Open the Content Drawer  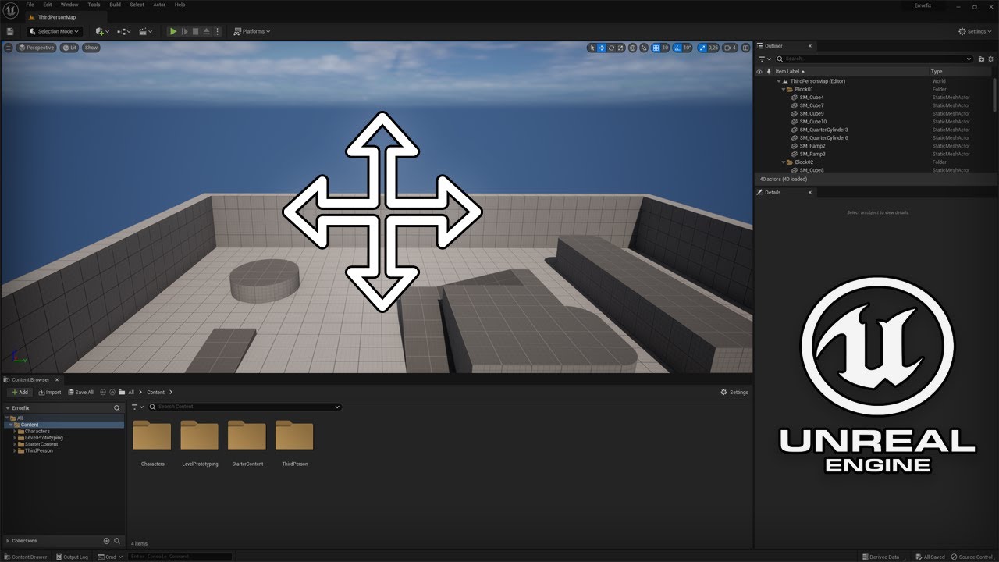(26, 557)
